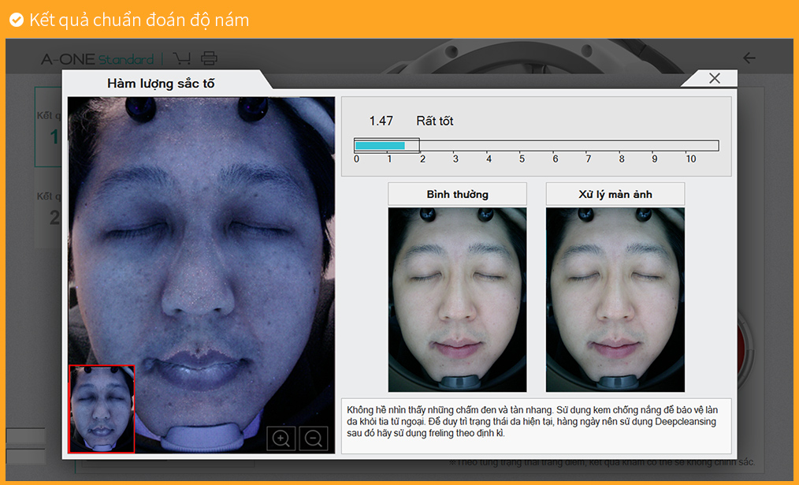This screenshot has width=799, height=485.
Task: Click the orange checkmark icon in header
Action: point(16,20)
